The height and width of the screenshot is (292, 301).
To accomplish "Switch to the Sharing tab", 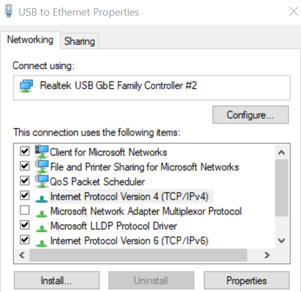I will [x=80, y=41].
